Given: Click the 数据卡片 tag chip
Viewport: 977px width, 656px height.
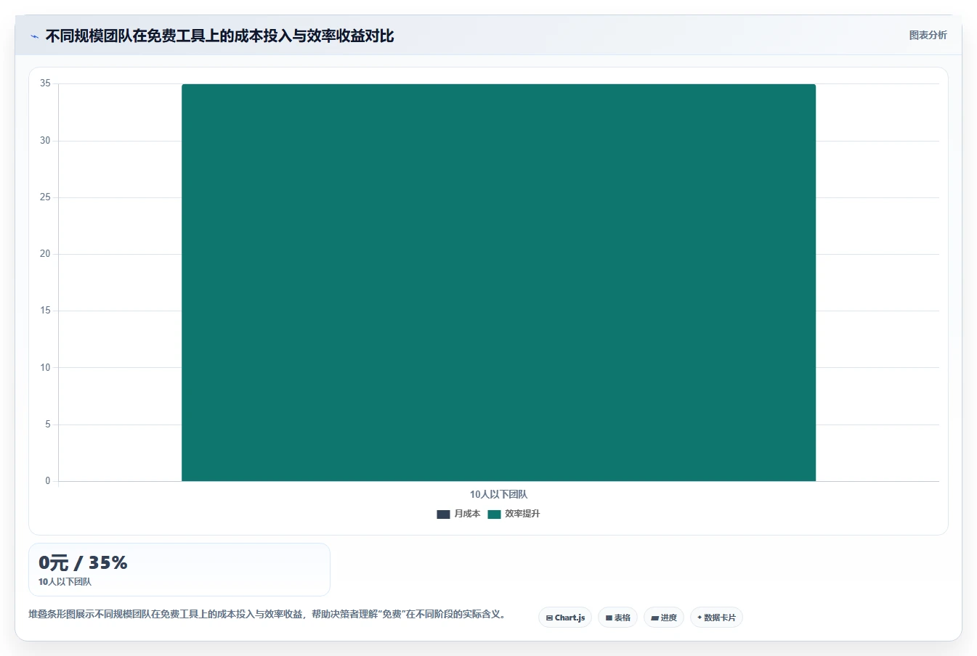Looking at the screenshot, I should pos(716,618).
